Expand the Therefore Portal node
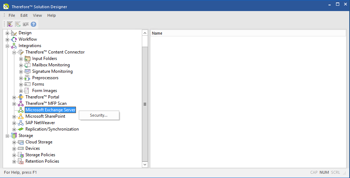The height and width of the screenshot is (178, 350). (x=14, y=97)
